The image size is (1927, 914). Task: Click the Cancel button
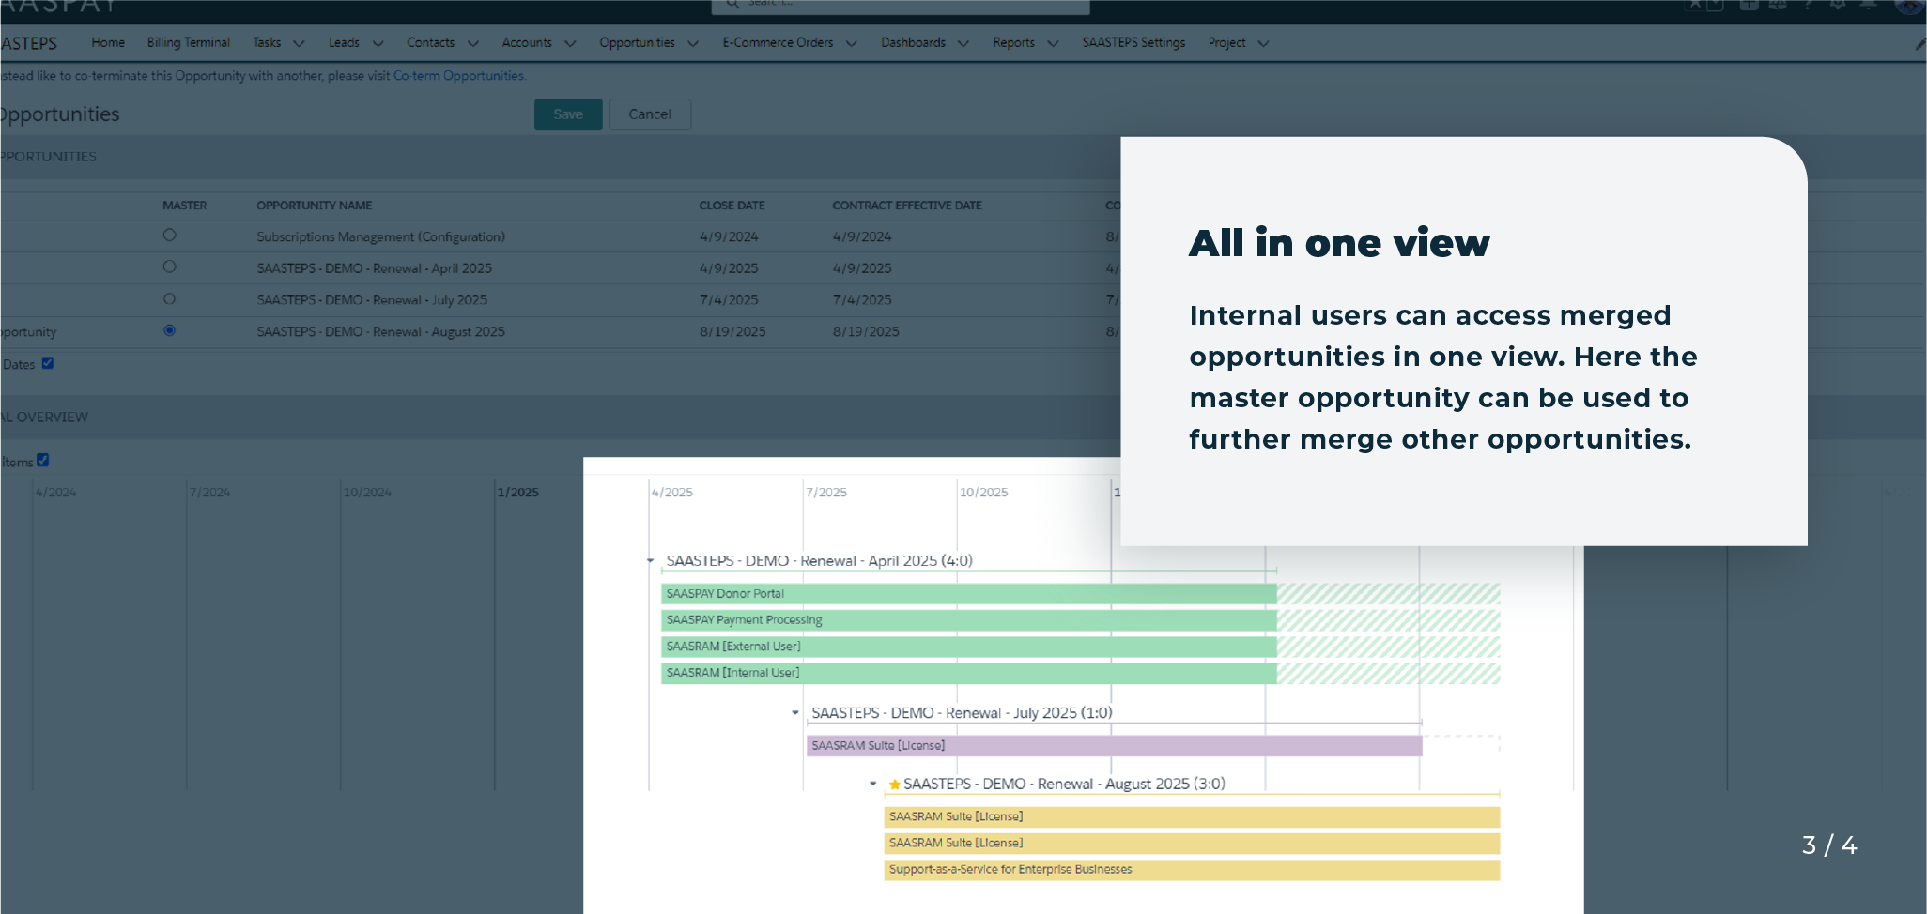[650, 114]
